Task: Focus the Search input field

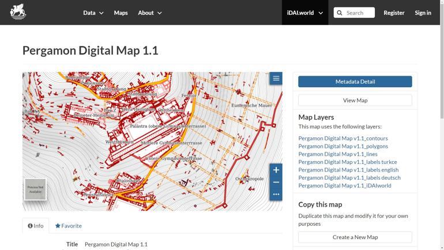Action: tap(359, 13)
